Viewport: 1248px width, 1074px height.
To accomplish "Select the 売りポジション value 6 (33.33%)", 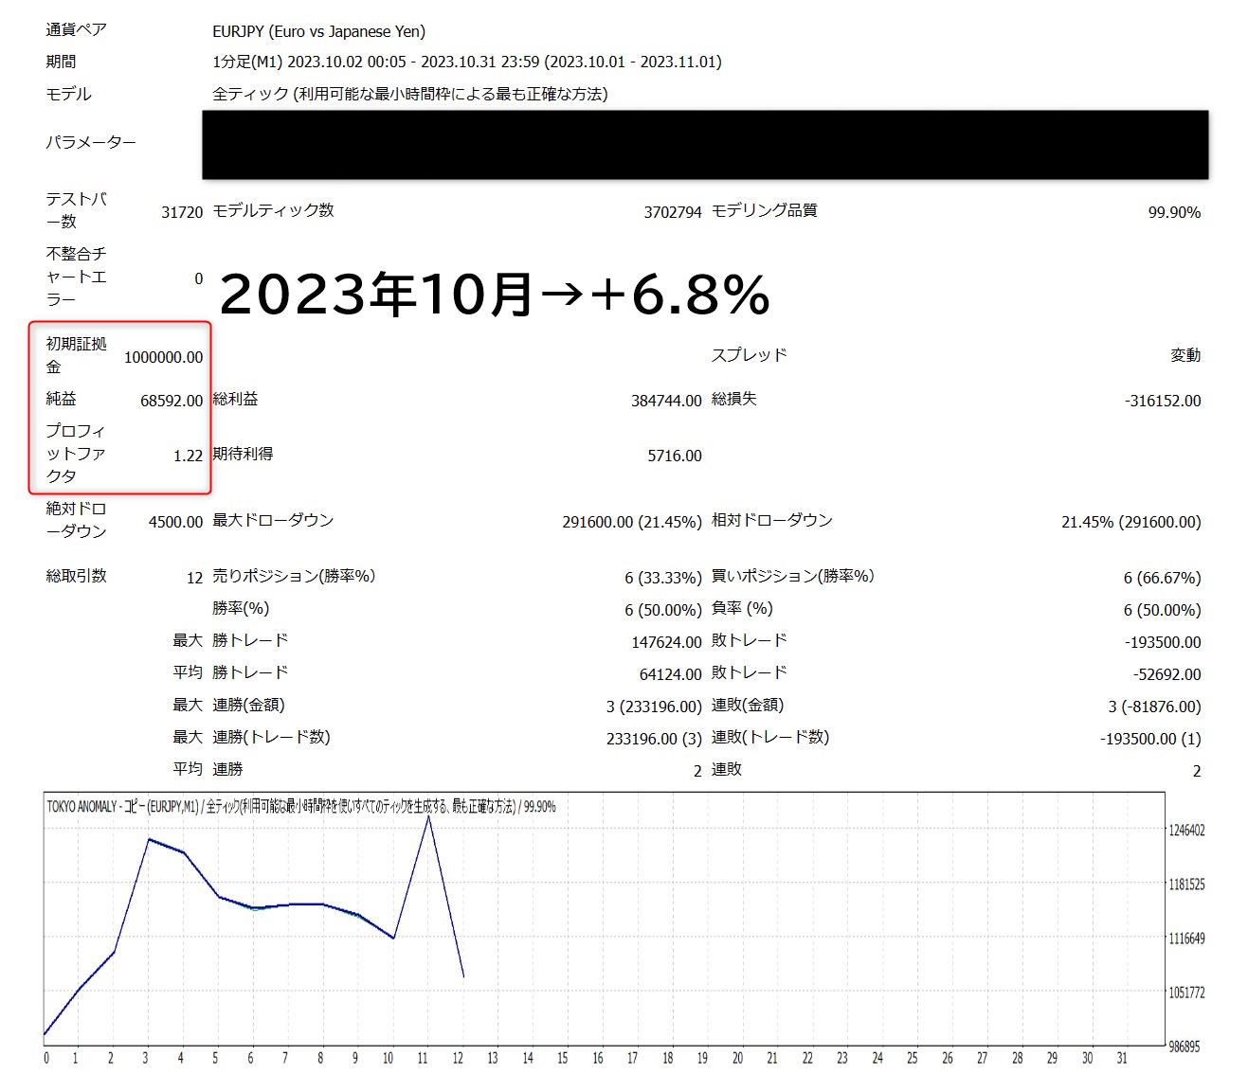I will coord(663,578).
